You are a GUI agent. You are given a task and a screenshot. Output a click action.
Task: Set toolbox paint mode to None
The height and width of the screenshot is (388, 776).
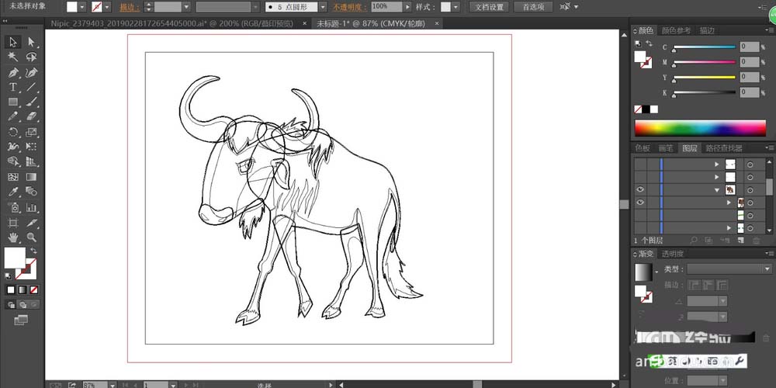pos(33,290)
